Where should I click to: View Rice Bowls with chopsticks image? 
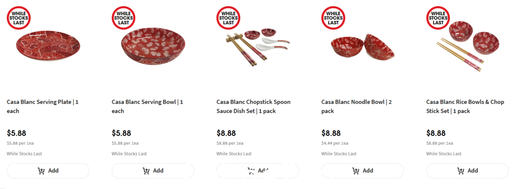point(468,46)
